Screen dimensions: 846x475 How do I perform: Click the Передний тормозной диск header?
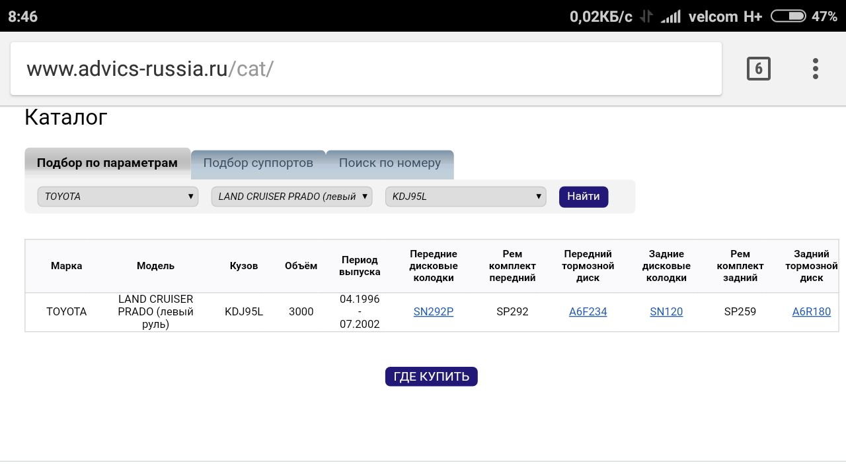(x=588, y=266)
